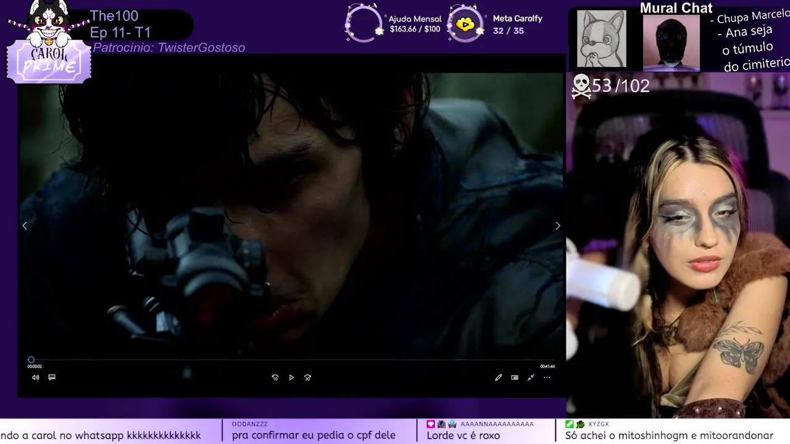Click message 'pra confirmar eu pedia o cpf dele'
The height and width of the screenshot is (444, 790).
tap(314, 435)
